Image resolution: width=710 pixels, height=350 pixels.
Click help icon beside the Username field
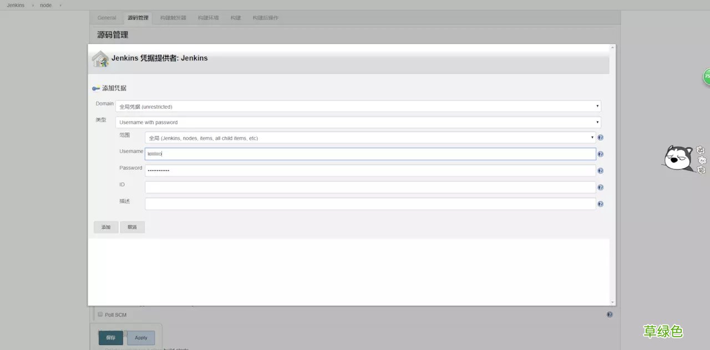tap(600, 154)
